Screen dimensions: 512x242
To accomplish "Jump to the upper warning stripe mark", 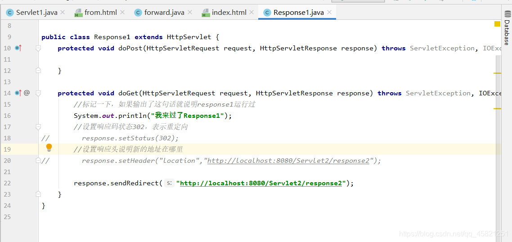I will [x=497, y=73].
